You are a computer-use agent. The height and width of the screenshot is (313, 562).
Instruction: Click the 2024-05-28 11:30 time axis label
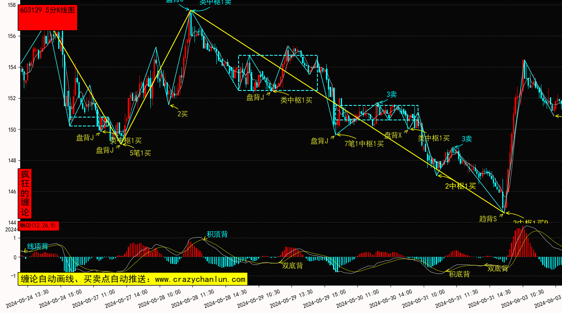point(192,299)
